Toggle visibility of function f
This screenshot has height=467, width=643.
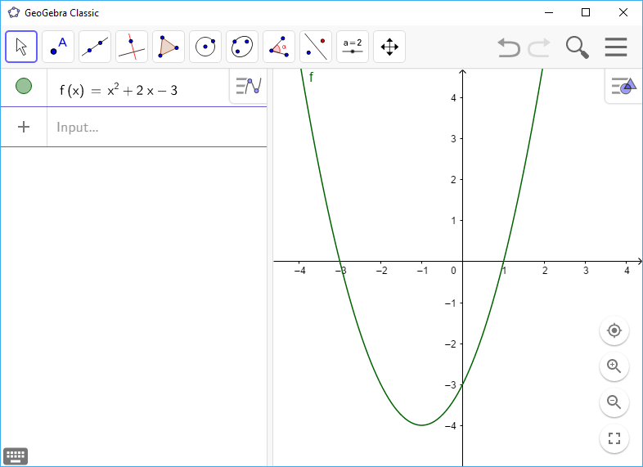click(24, 86)
